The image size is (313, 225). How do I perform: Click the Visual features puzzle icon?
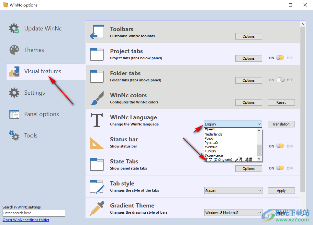(14, 71)
